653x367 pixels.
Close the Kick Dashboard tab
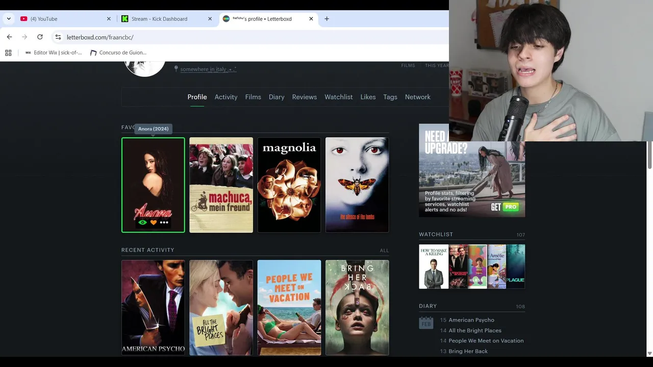click(x=210, y=19)
